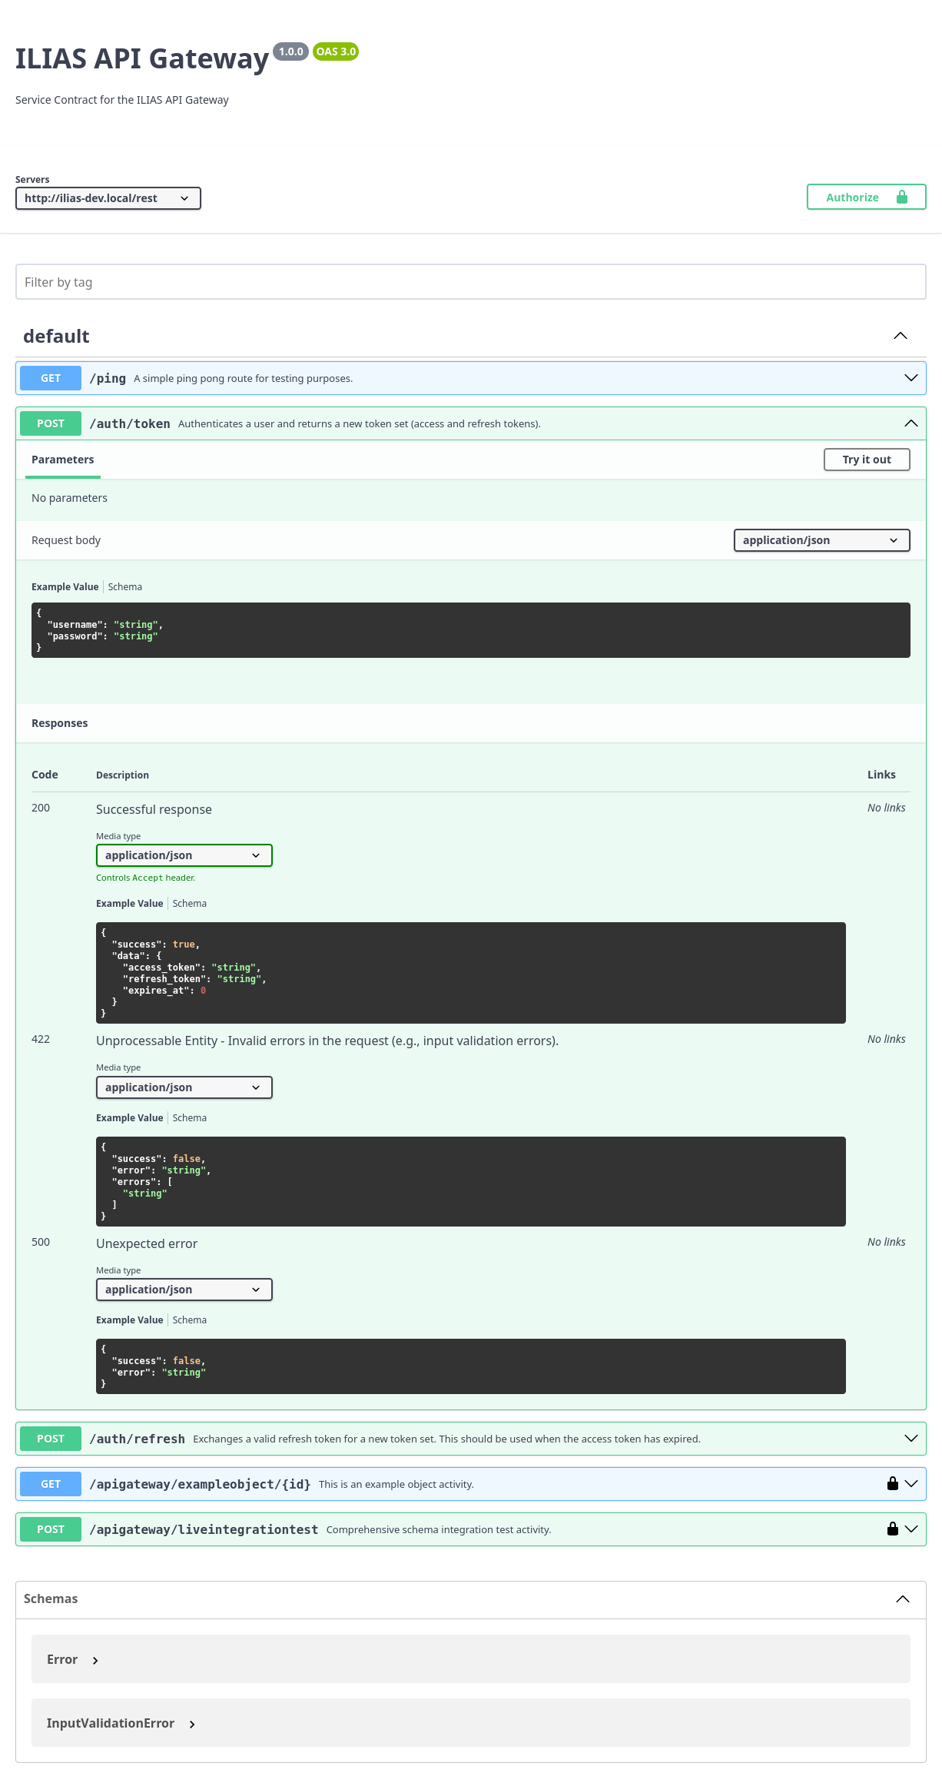
Task: Click the lock icon on the Authorize button
Action: 902,197
